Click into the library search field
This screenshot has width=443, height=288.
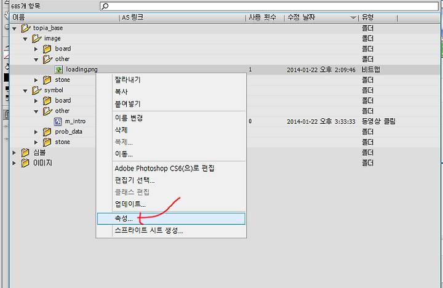pos(269,6)
